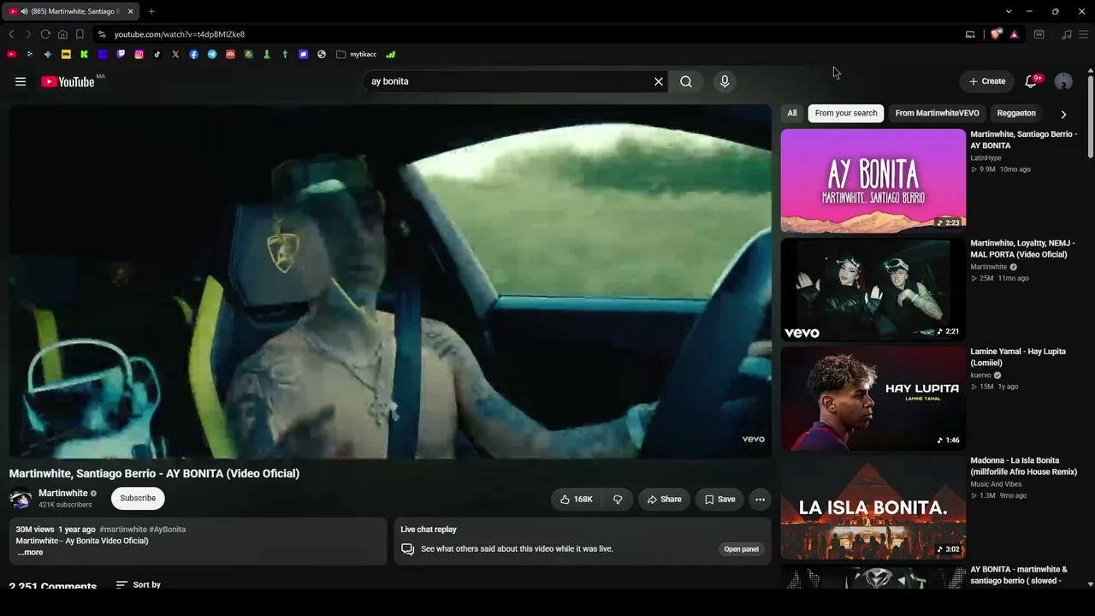Open the YouTube guide hamburger menu
This screenshot has width=1095, height=616.
tap(21, 81)
